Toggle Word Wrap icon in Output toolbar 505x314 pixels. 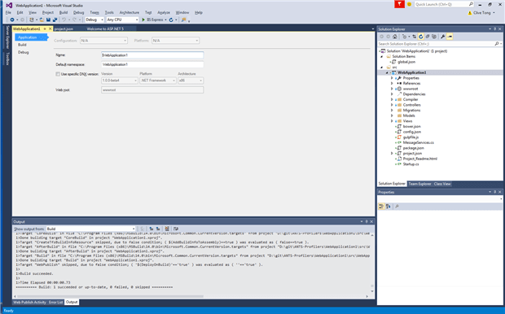pyautogui.click(x=175, y=229)
